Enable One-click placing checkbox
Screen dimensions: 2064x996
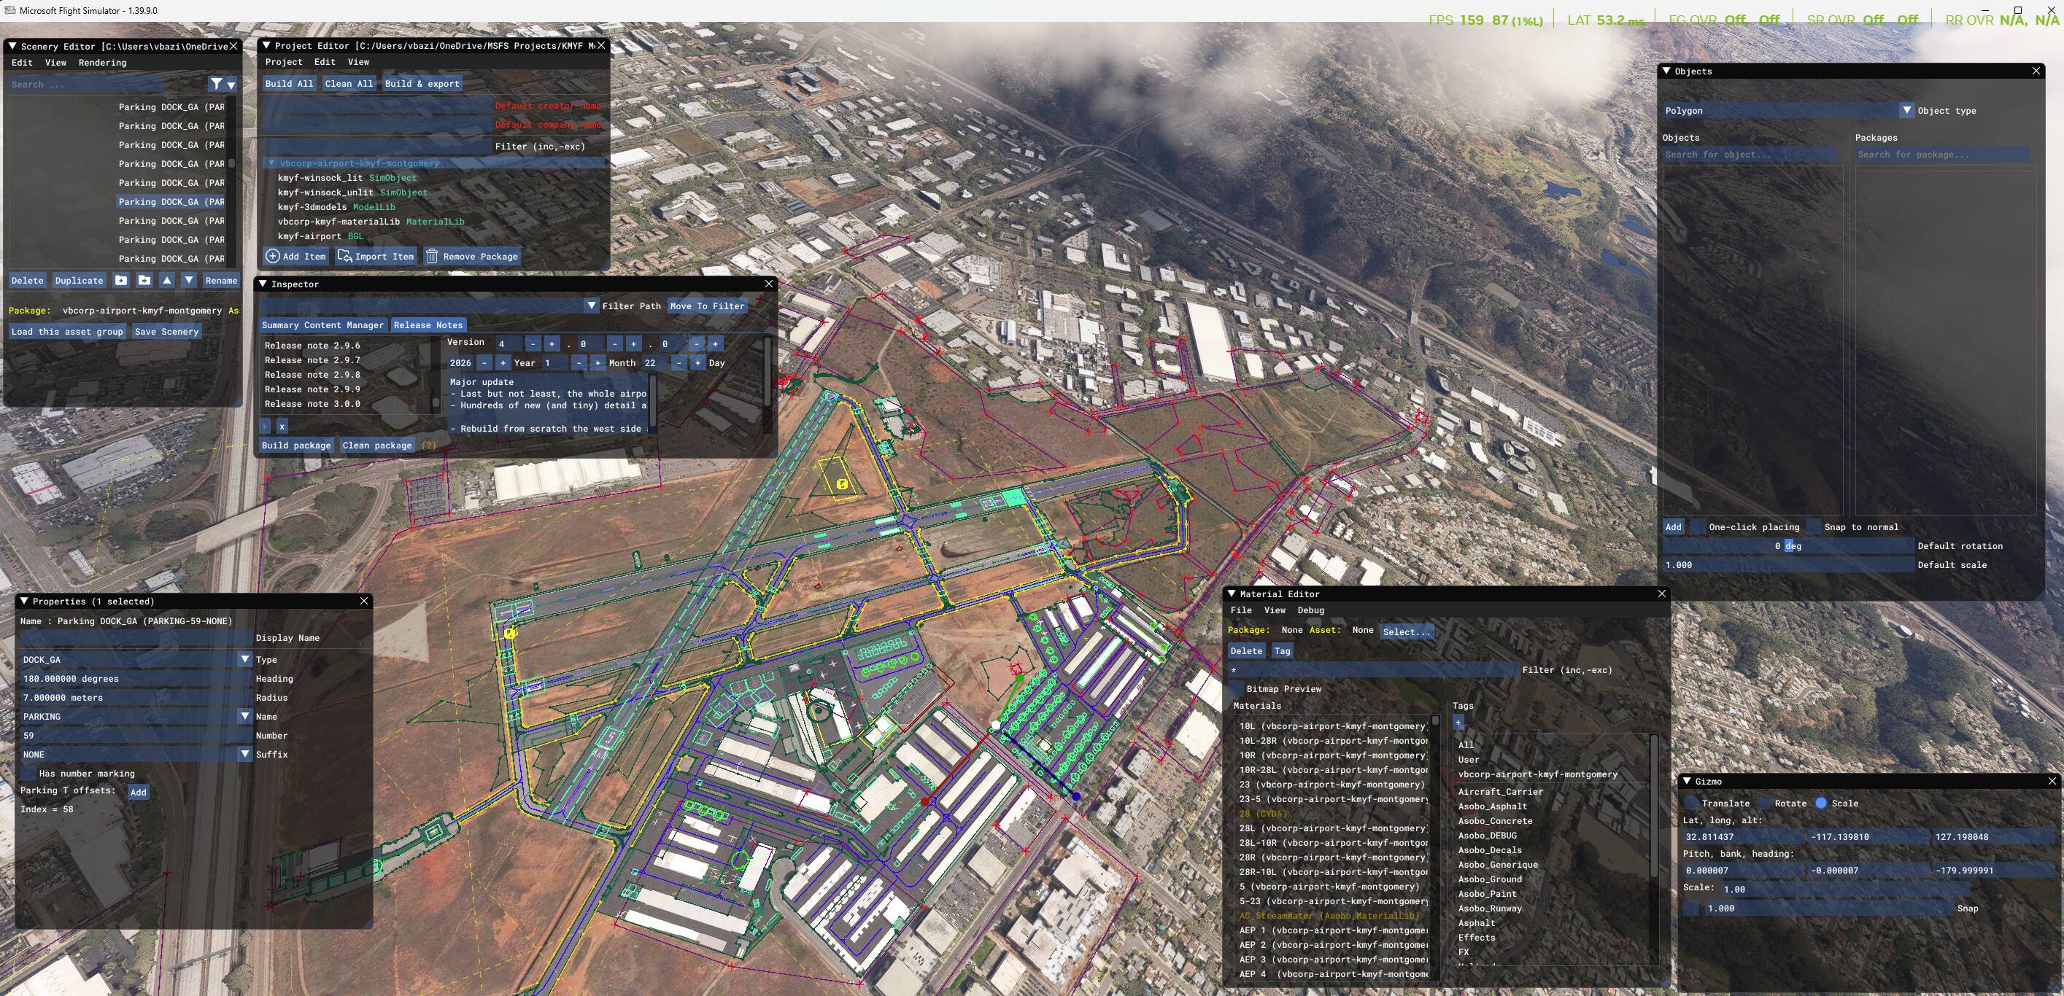point(1697,527)
